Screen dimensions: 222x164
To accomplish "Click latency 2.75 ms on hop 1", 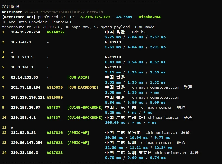I will pos(113,37).
